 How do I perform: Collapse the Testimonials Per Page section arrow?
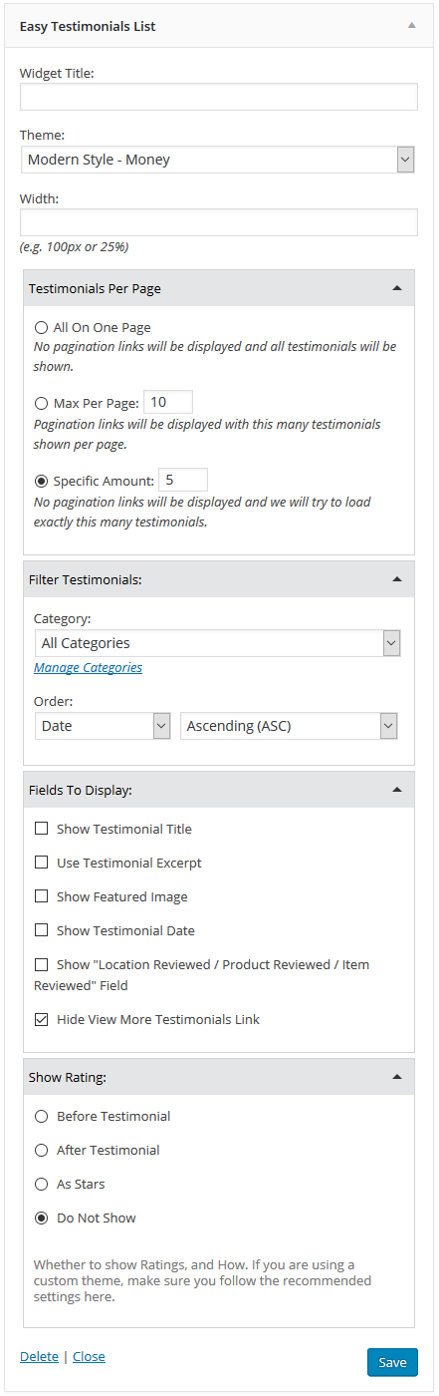(397, 288)
